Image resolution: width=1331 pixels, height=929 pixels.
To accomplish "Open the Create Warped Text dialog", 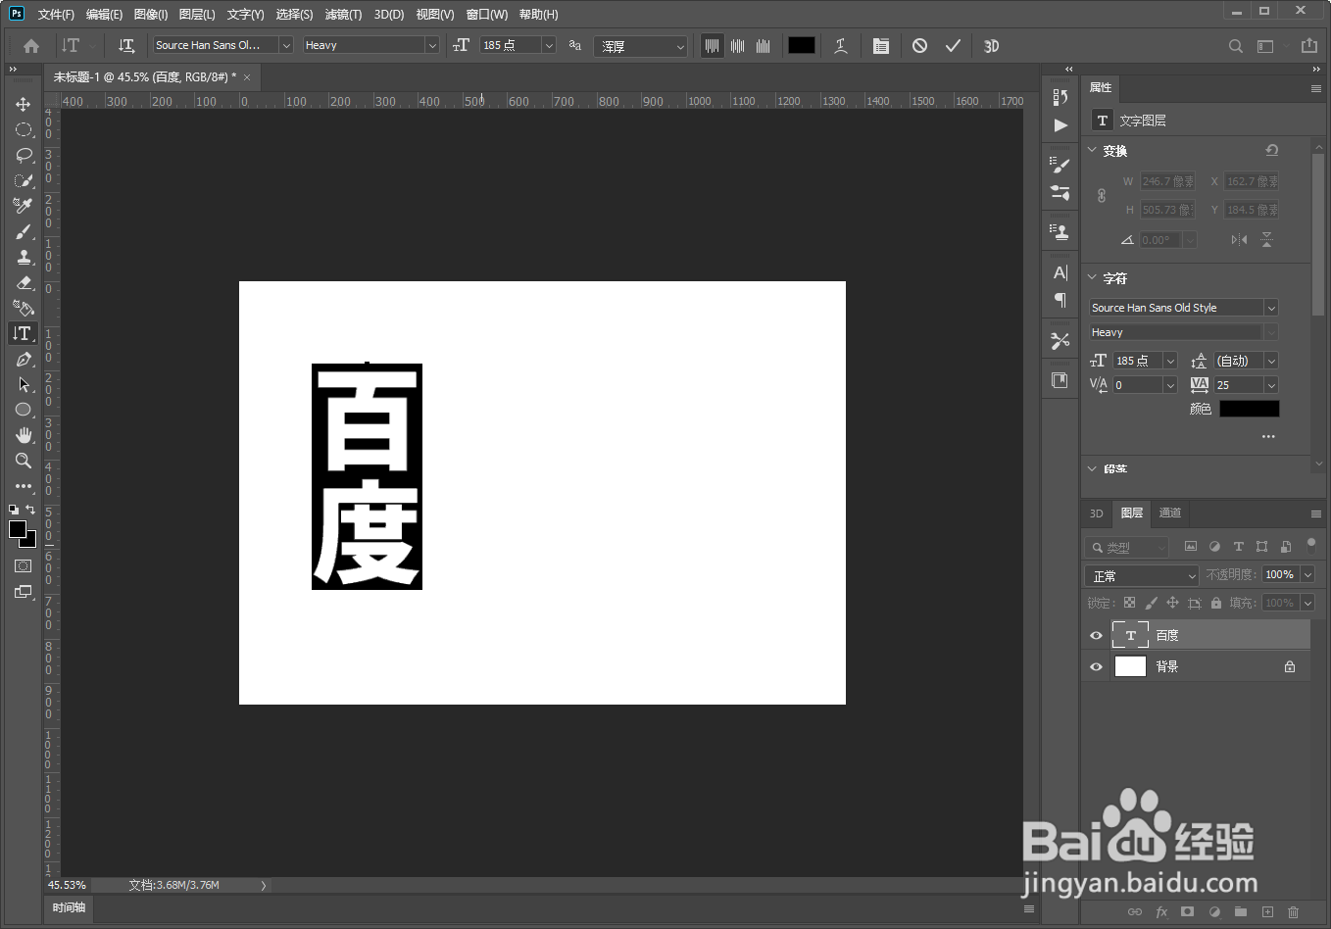I will coord(841,46).
